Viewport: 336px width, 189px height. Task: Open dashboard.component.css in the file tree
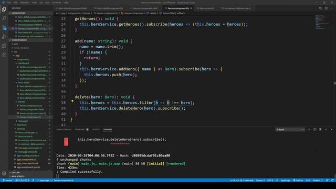[x=33, y=67]
